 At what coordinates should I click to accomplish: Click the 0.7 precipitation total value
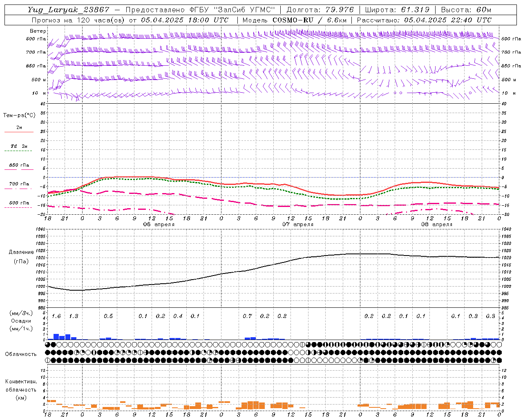247,316
